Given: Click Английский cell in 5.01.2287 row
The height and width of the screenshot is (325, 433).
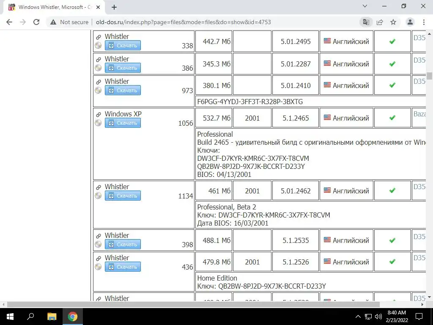Looking at the screenshot, I should tap(347, 64).
